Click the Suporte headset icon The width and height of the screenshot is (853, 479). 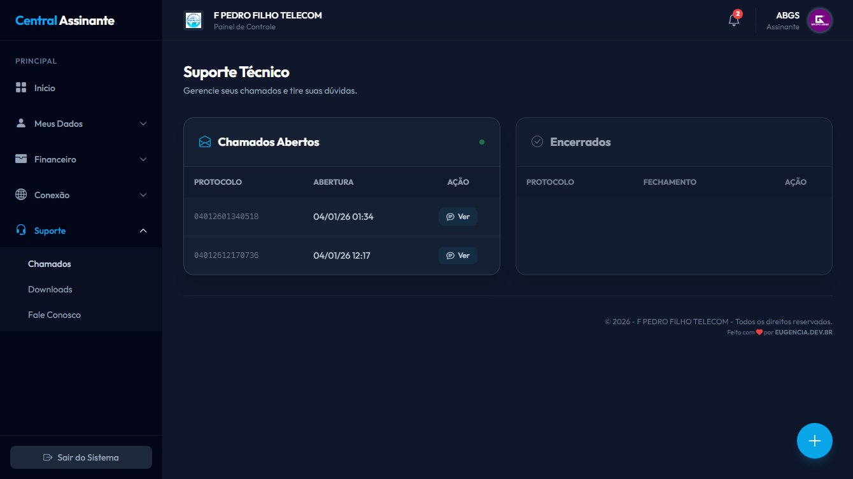tap(21, 231)
